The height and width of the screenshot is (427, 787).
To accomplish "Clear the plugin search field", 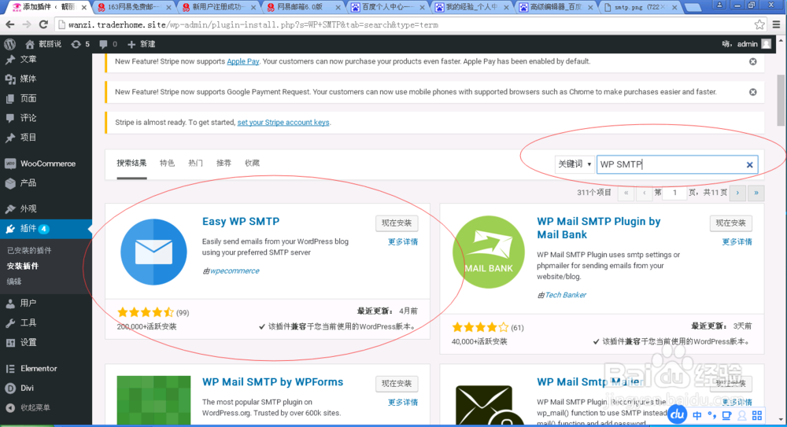I will (x=749, y=164).
